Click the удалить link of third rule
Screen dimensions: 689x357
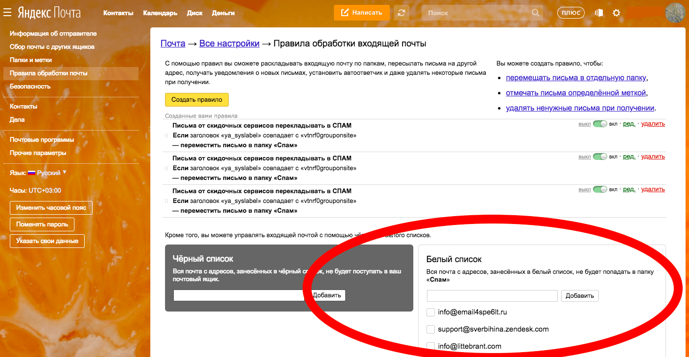click(x=653, y=189)
